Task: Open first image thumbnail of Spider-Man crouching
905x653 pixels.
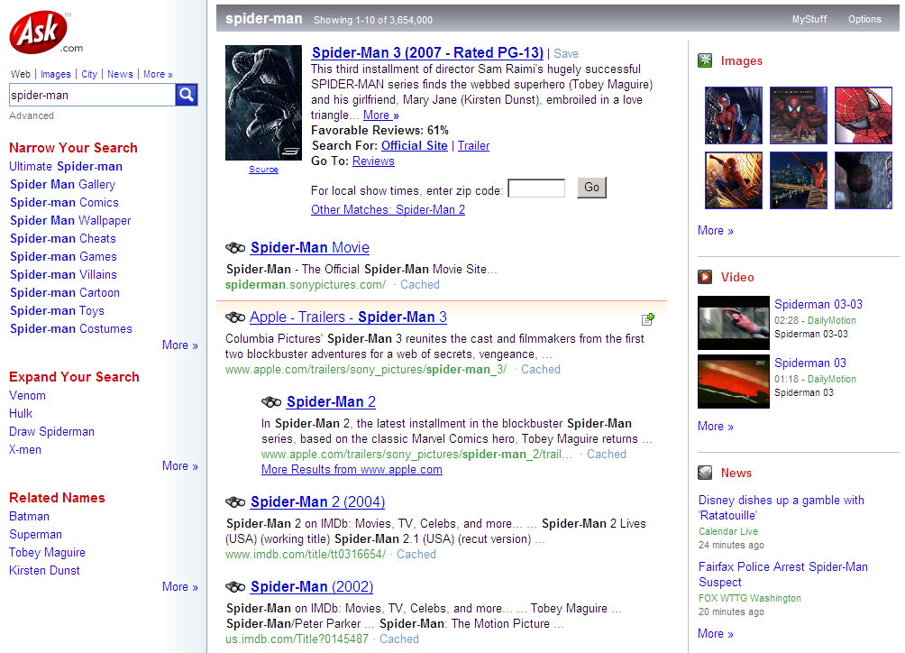Action: pyautogui.click(x=734, y=115)
